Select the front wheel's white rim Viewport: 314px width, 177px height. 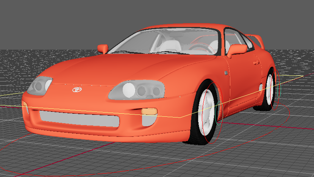click(208, 114)
